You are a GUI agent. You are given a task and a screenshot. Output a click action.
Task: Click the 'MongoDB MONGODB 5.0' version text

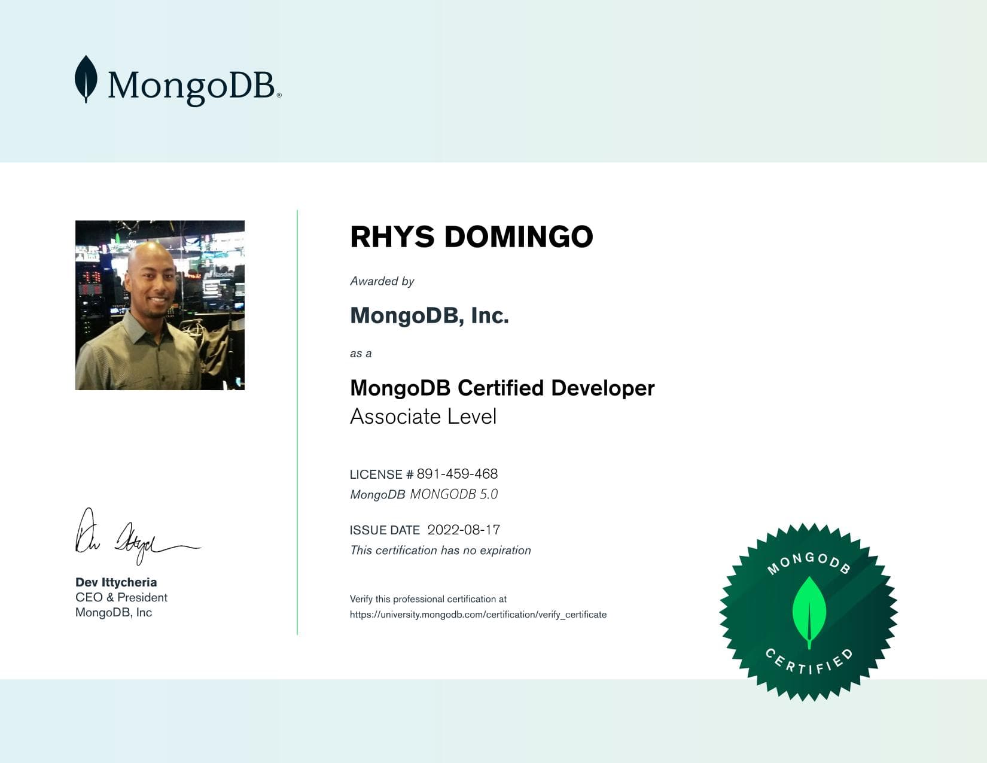click(x=424, y=494)
